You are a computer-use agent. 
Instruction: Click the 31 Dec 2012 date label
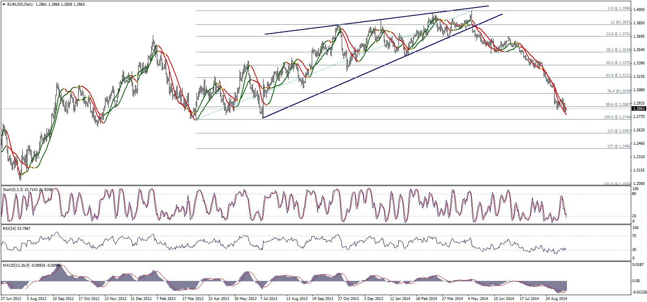(x=141, y=299)
